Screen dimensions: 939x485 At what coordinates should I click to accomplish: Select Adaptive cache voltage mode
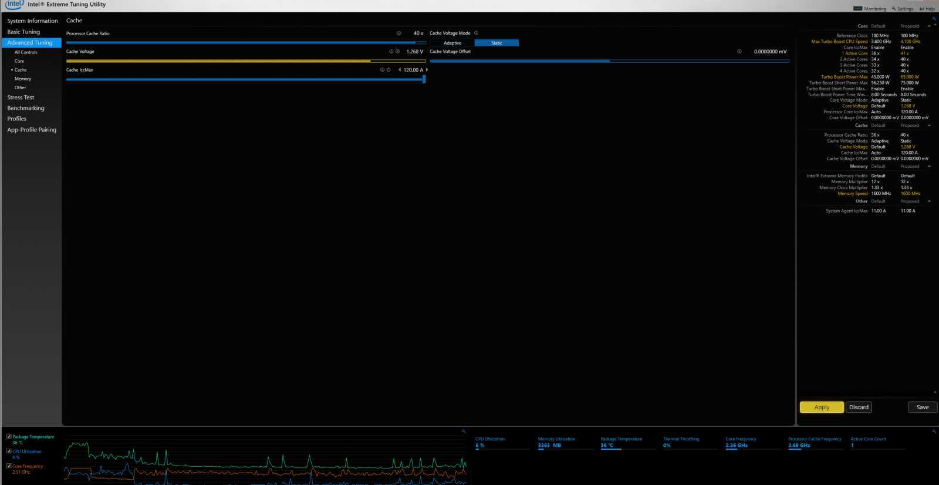coord(452,43)
